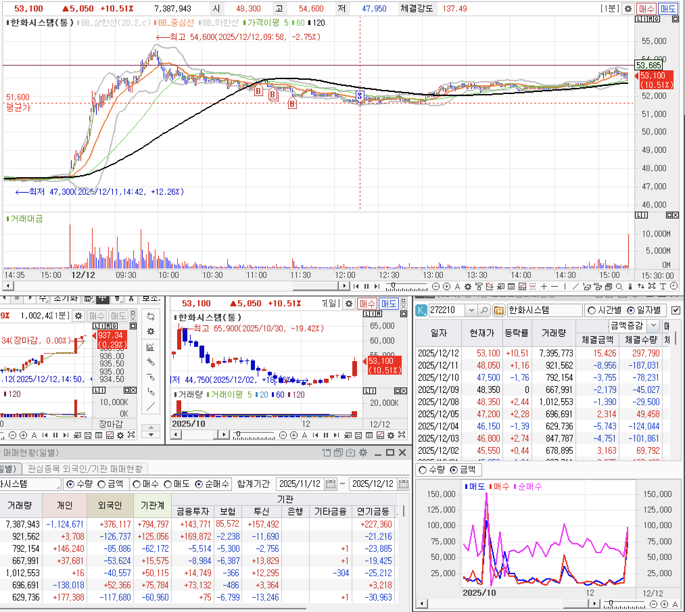This screenshot has height=612, width=685.
Task: Select the vertical line drawing tool
Action: pyautogui.click(x=565, y=287)
